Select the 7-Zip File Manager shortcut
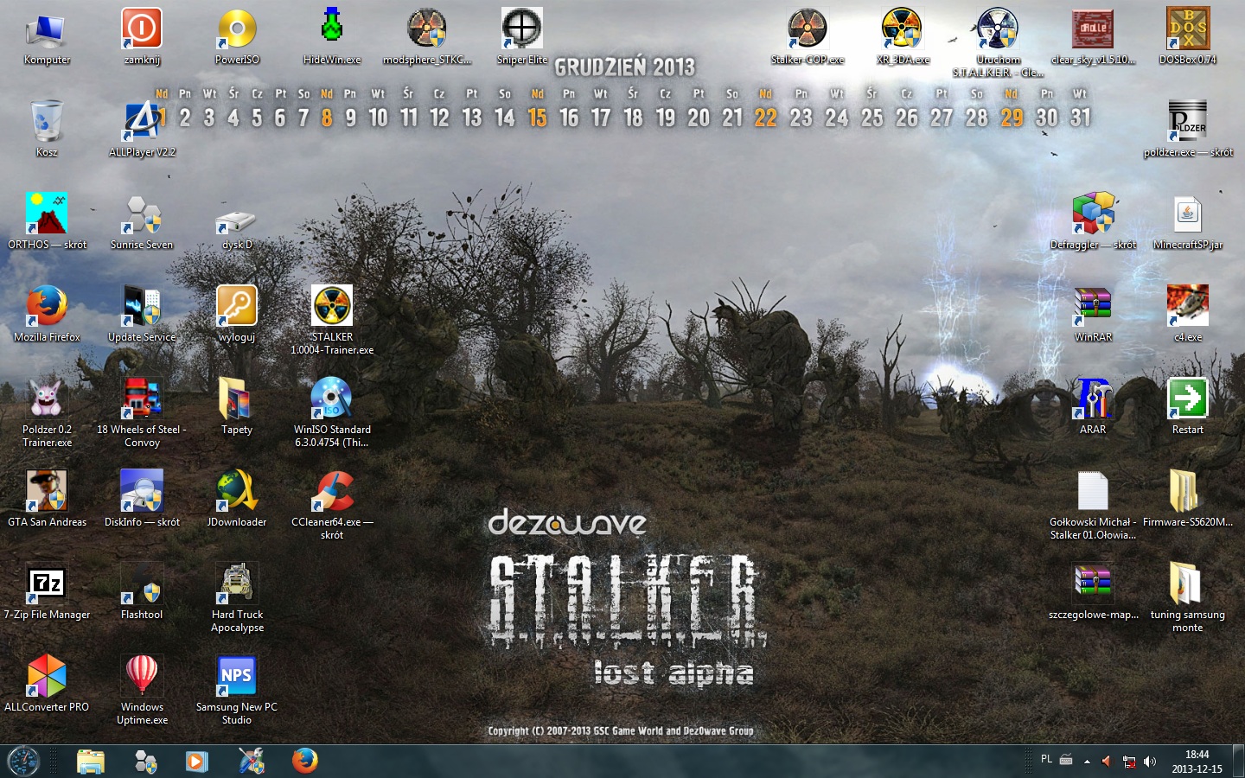Screen dimensions: 1245x778 point(47,592)
